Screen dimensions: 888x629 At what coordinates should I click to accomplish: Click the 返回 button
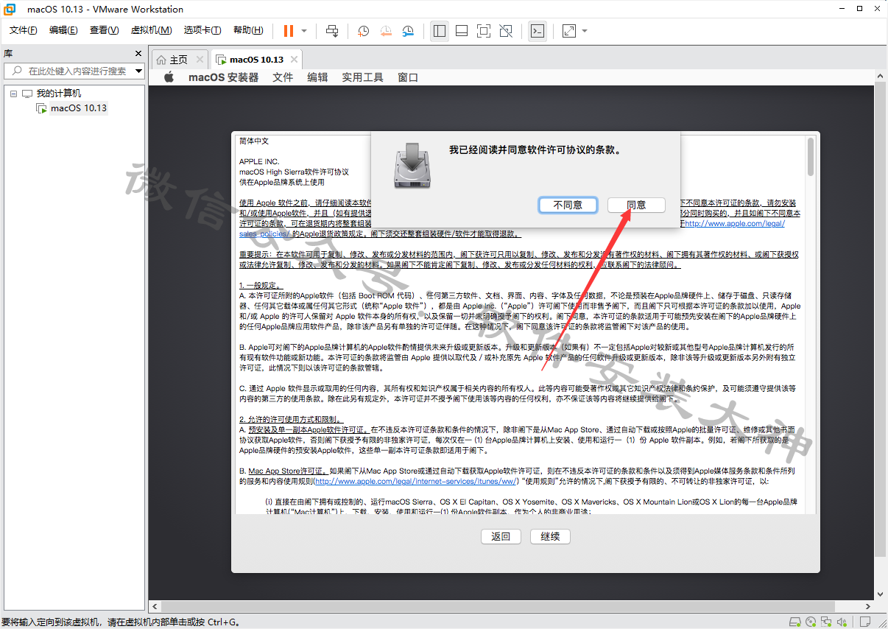click(x=501, y=536)
